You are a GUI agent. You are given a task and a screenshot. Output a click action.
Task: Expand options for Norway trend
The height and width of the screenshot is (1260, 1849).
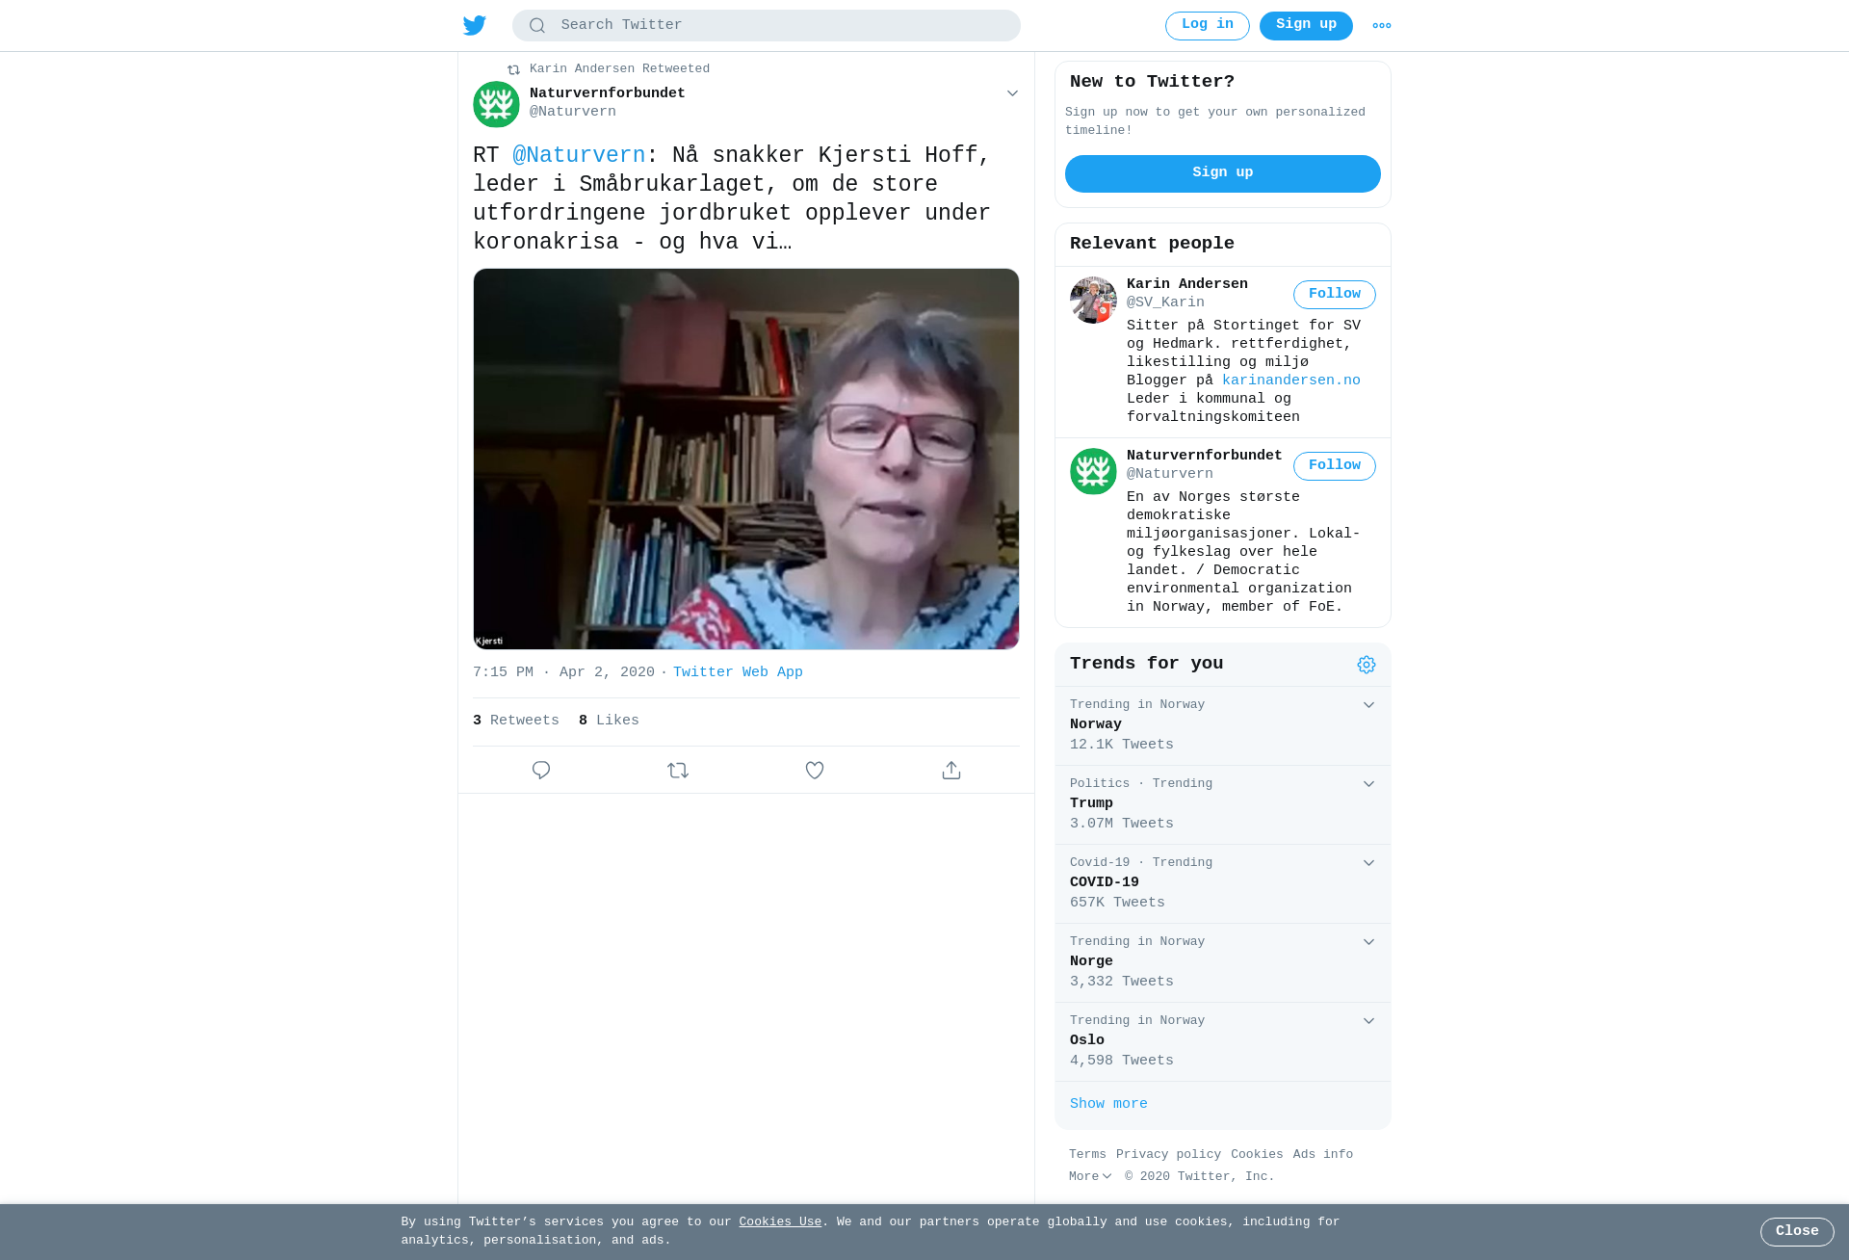[x=1368, y=705]
